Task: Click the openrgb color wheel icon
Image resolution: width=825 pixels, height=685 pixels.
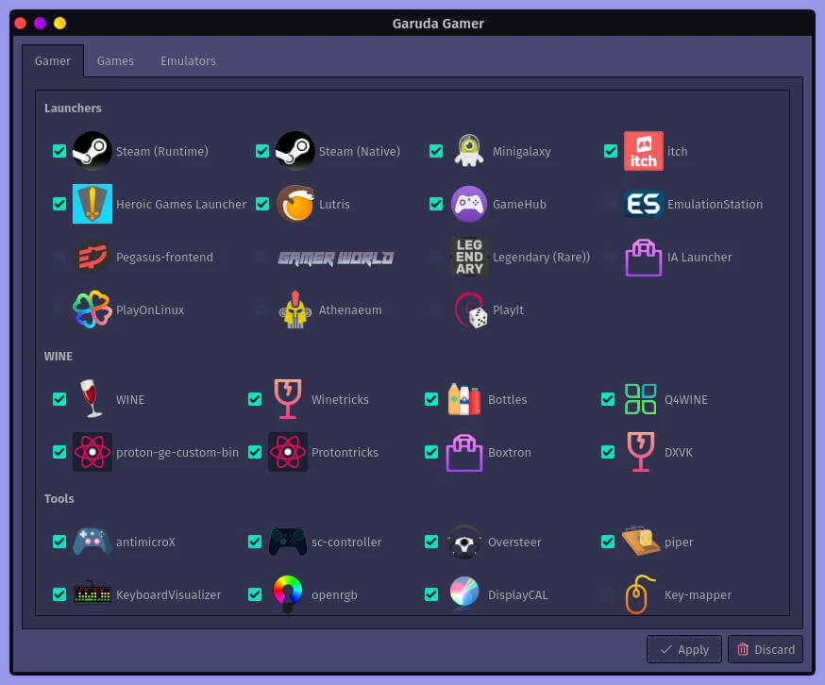Action: point(287,594)
